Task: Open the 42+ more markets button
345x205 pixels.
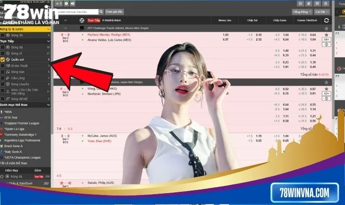Action: click(x=326, y=93)
